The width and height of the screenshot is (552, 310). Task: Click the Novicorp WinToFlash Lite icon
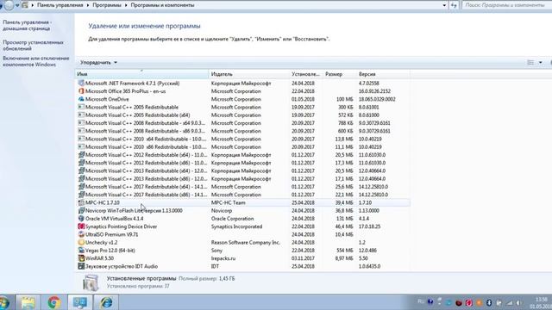tap(81, 210)
